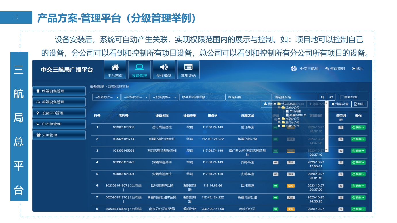397x223 pixels.
Task: Click the 终端设备管理 sidebar icon
Action: 38,91
